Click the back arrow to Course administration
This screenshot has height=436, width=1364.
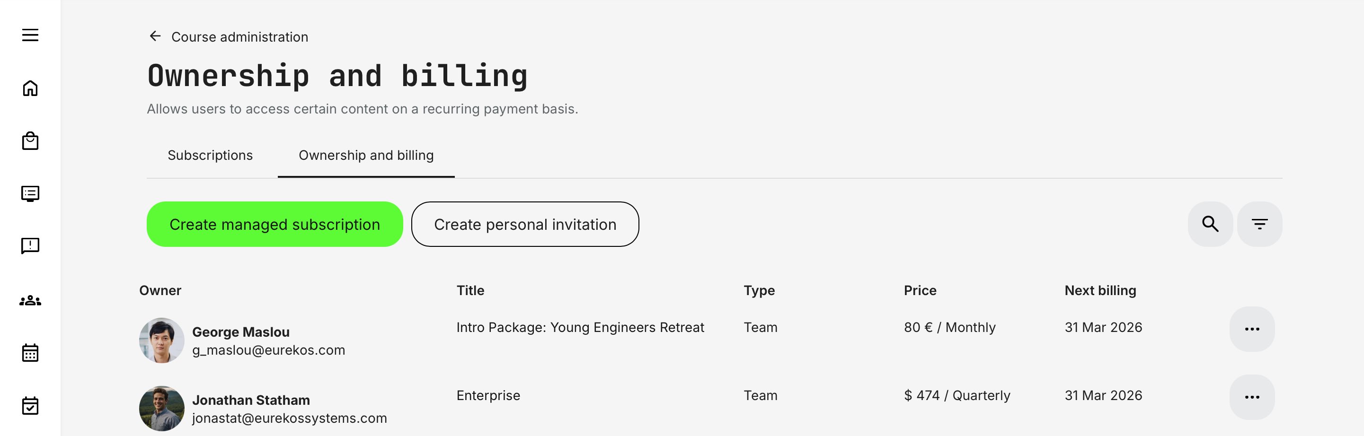click(154, 36)
